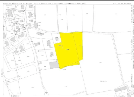Select parcel label 13992 in the yellow area
The image size is (134, 97).
pyautogui.click(x=68, y=50)
